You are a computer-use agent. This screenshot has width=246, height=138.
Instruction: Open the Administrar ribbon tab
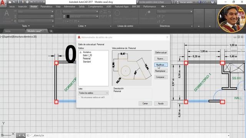(70, 7)
